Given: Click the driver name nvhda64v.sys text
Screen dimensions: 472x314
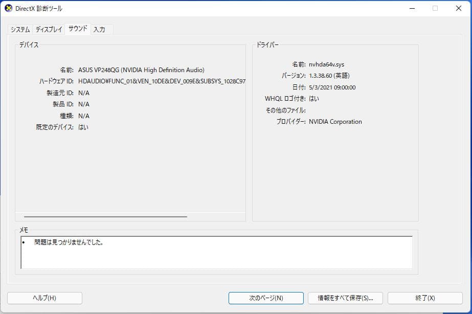Looking at the screenshot, I should pyautogui.click(x=327, y=64).
